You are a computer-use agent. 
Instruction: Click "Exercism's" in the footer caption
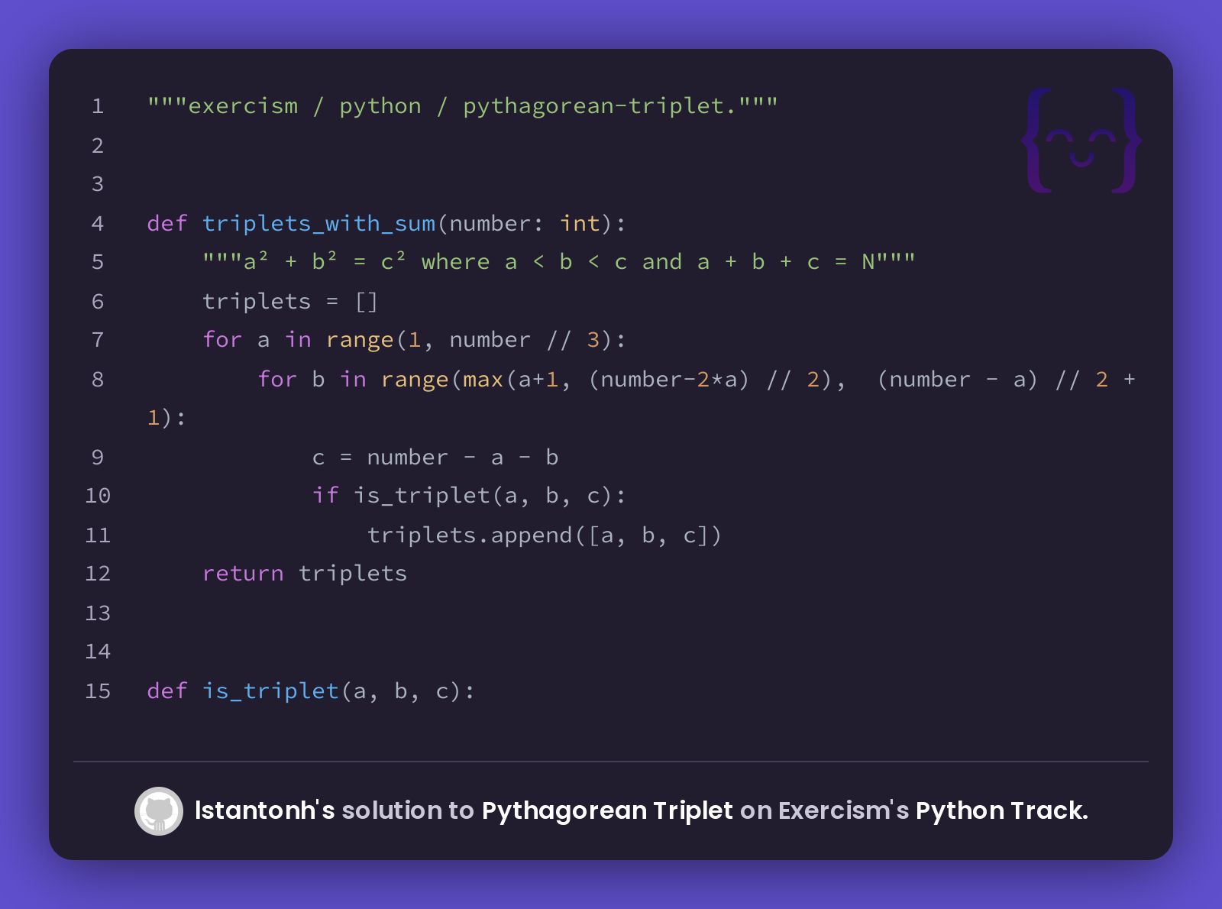844,810
